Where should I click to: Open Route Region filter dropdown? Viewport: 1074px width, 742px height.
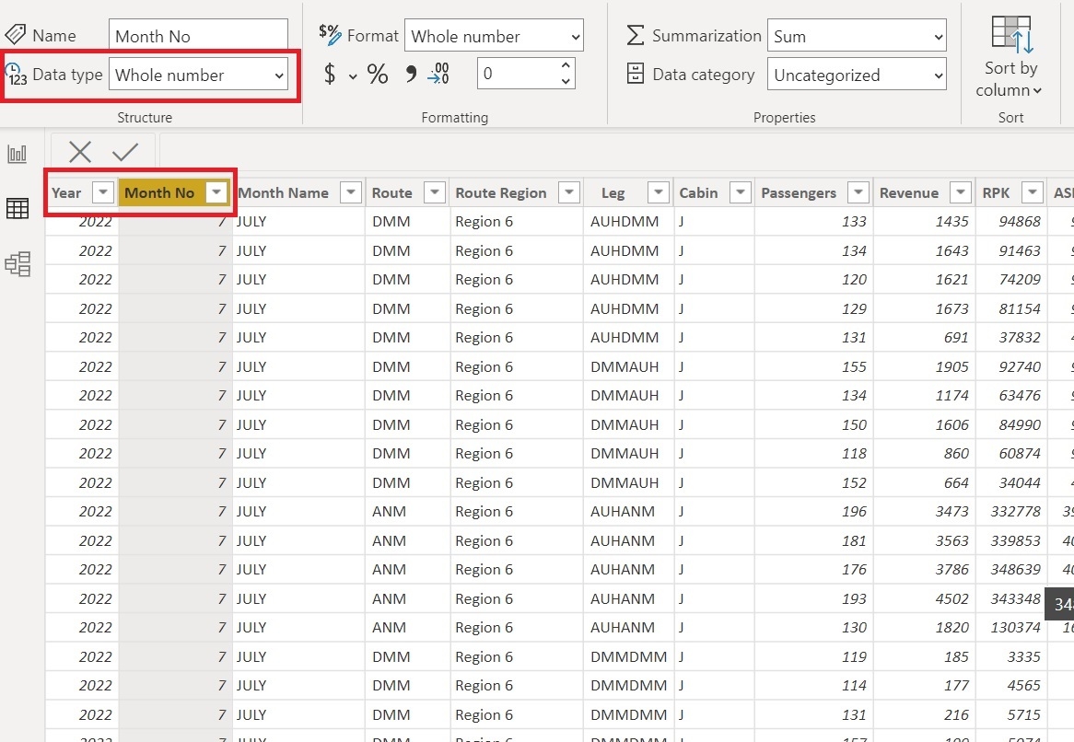tap(569, 192)
